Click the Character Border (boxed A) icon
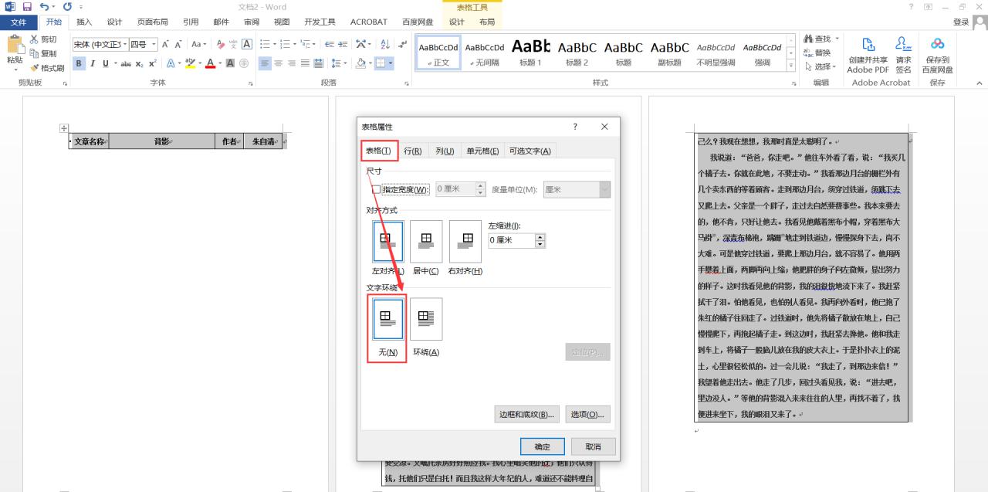Image resolution: width=988 pixels, height=492 pixels. [245, 45]
